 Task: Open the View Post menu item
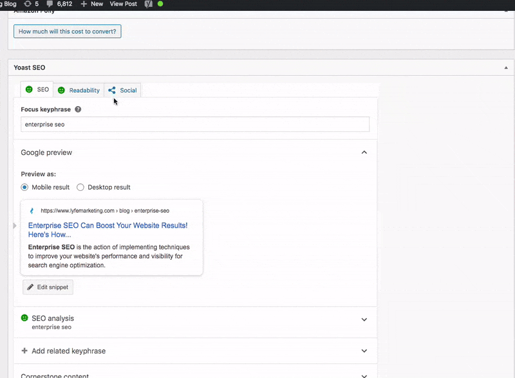pyautogui.click(x=123, y=4)
